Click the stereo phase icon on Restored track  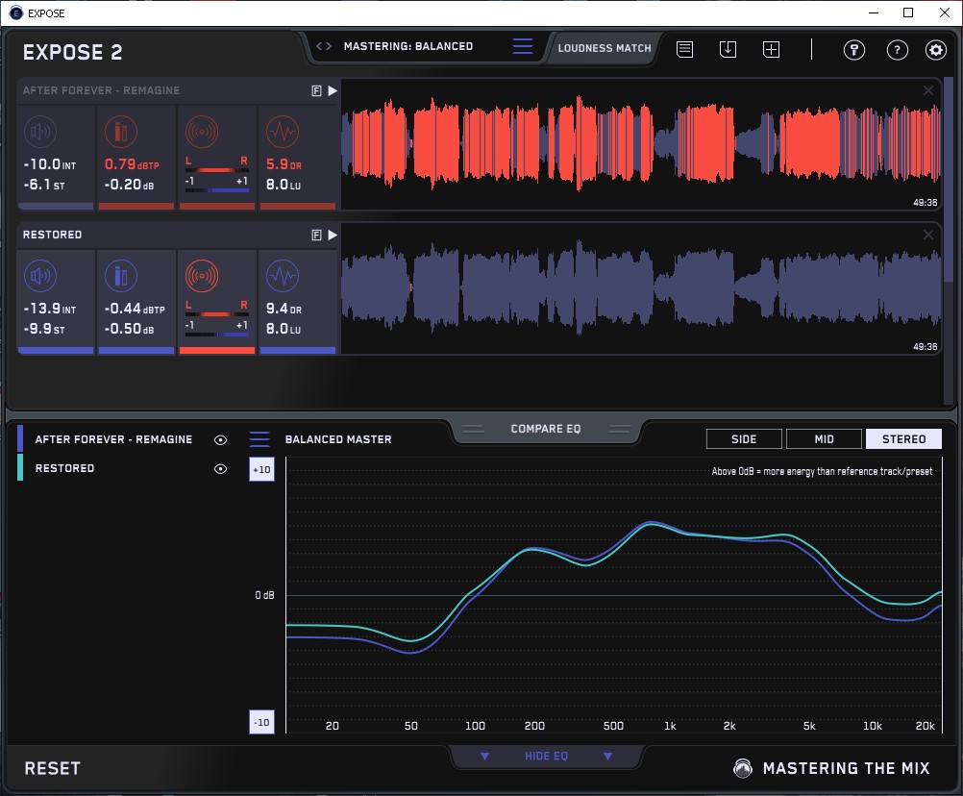[202, 277]
